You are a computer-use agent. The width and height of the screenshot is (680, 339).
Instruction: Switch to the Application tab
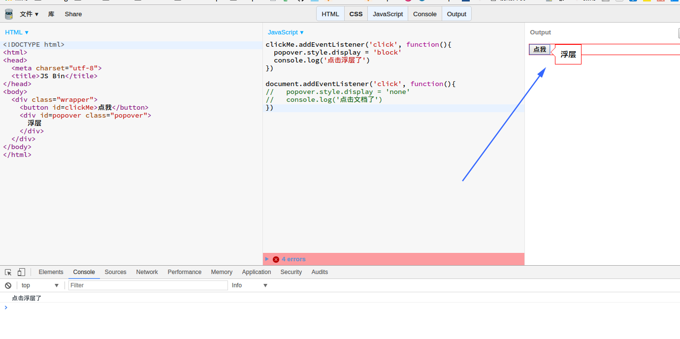[257, 272]
